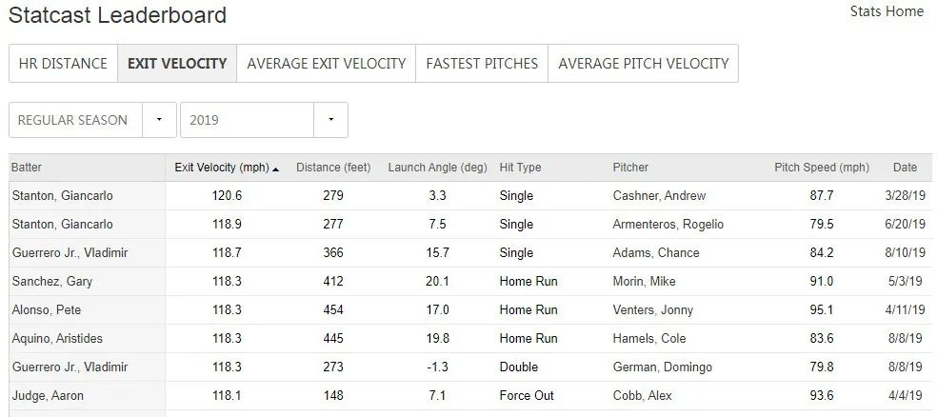The image size is (937, 417).
Task: Select the Alonso, Pete table row
Action: pos(46,310)
